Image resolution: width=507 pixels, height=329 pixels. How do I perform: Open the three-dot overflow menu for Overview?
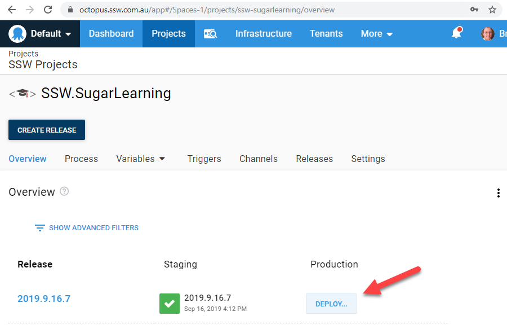[x=498, y=193]
